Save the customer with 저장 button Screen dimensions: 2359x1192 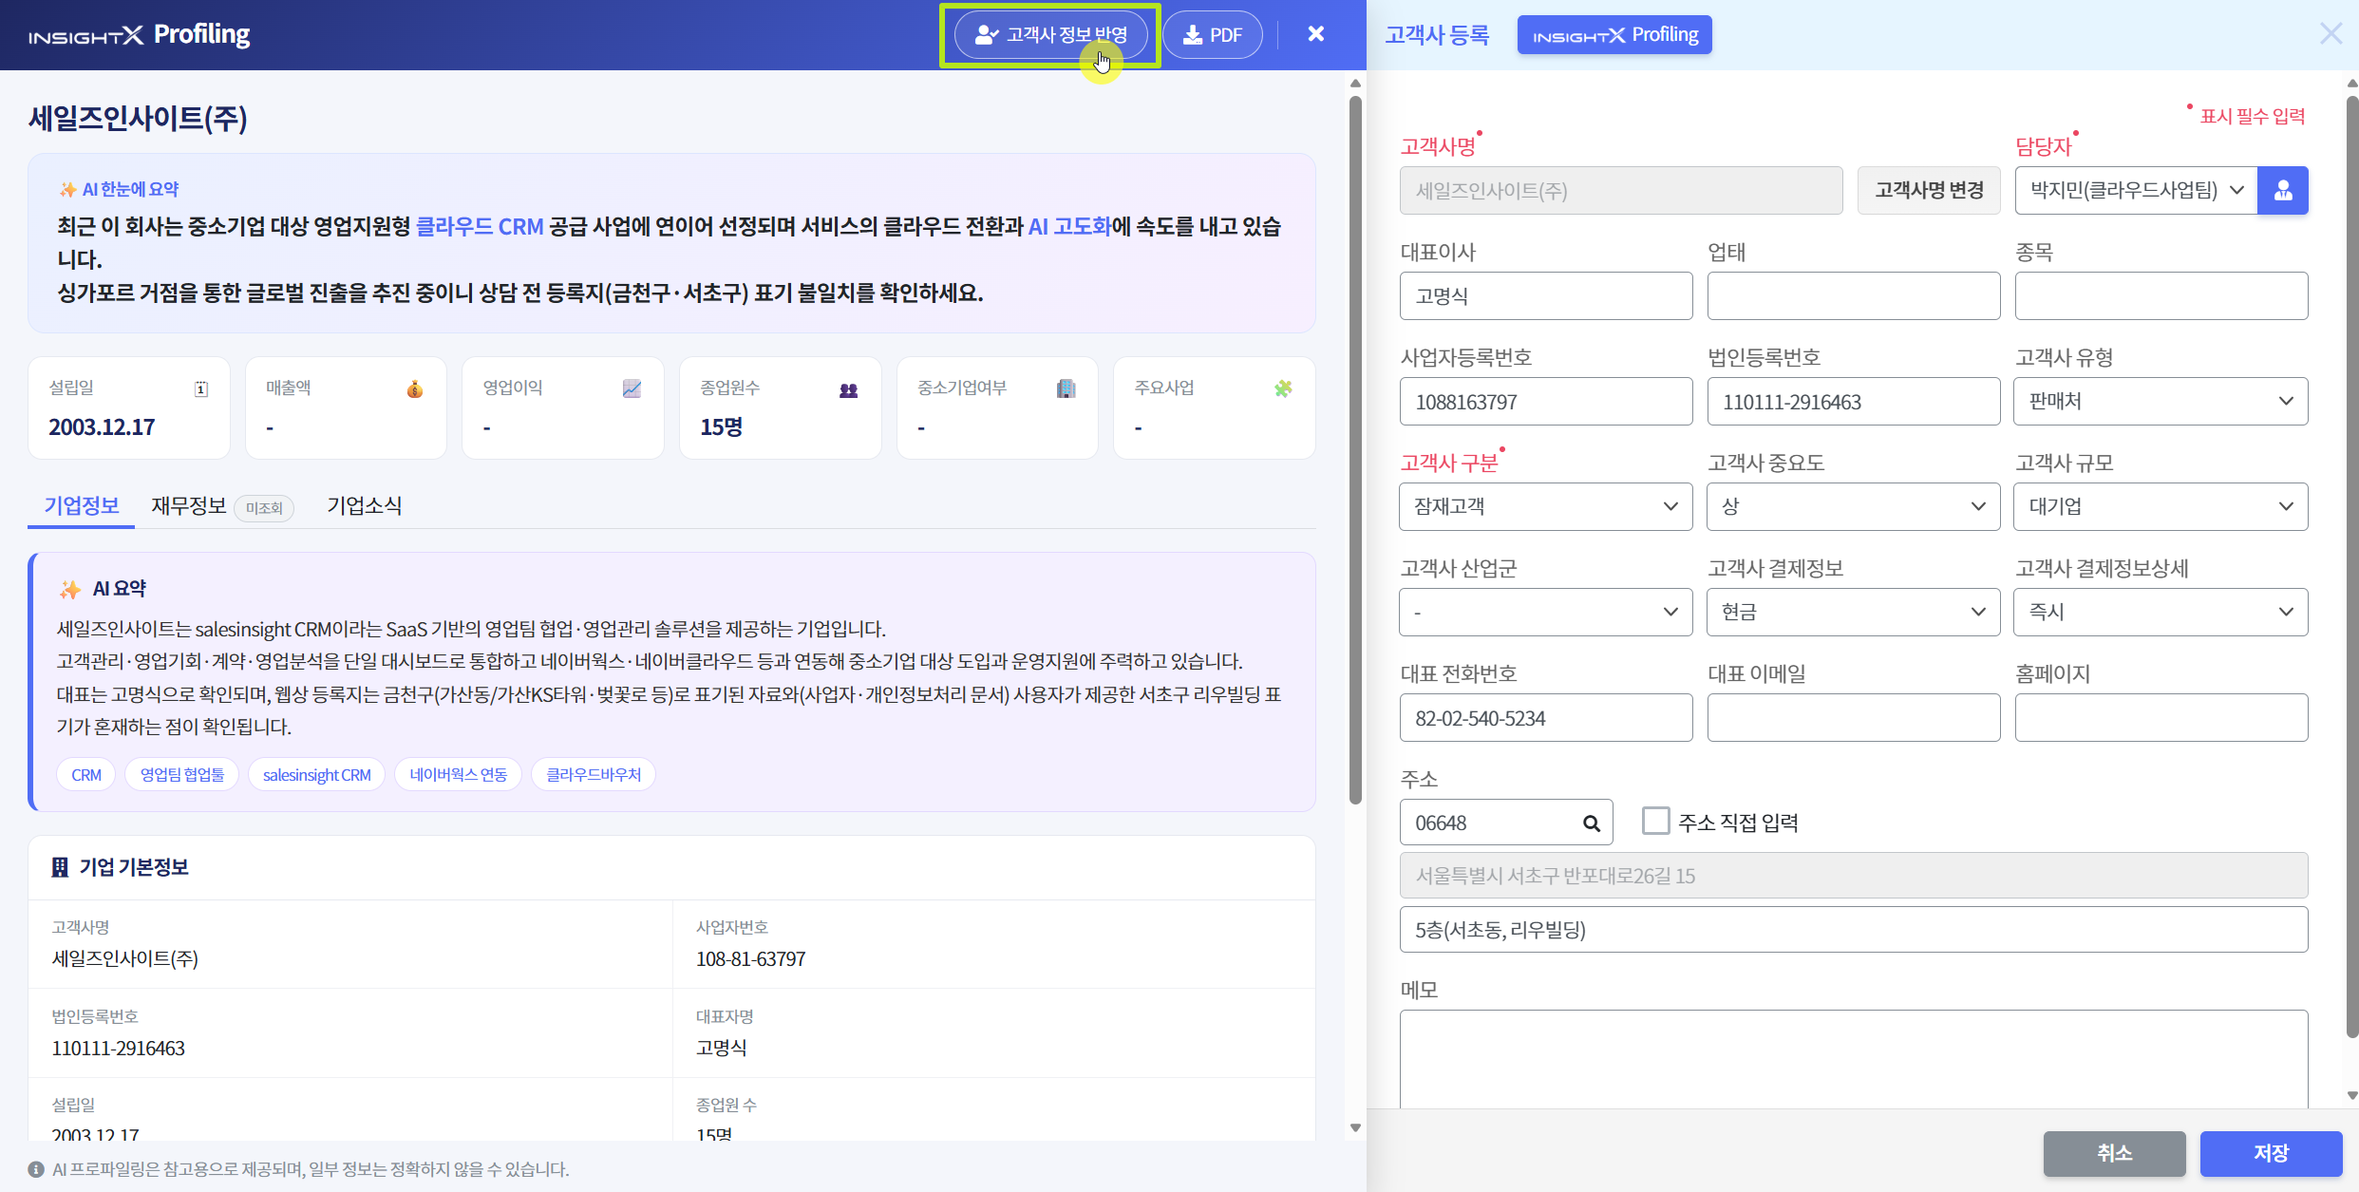2271,1153
